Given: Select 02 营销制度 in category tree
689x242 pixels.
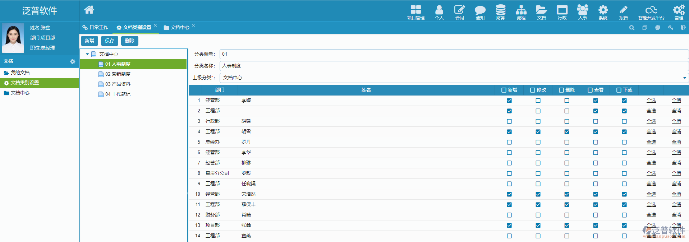Looking at the screenshot, I should pyautogui.click(x=118, y=74).
